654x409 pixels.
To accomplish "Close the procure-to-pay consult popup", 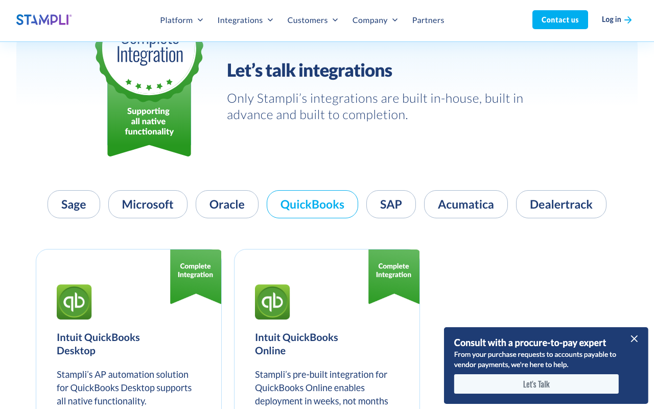I will [x=634, y=338].
